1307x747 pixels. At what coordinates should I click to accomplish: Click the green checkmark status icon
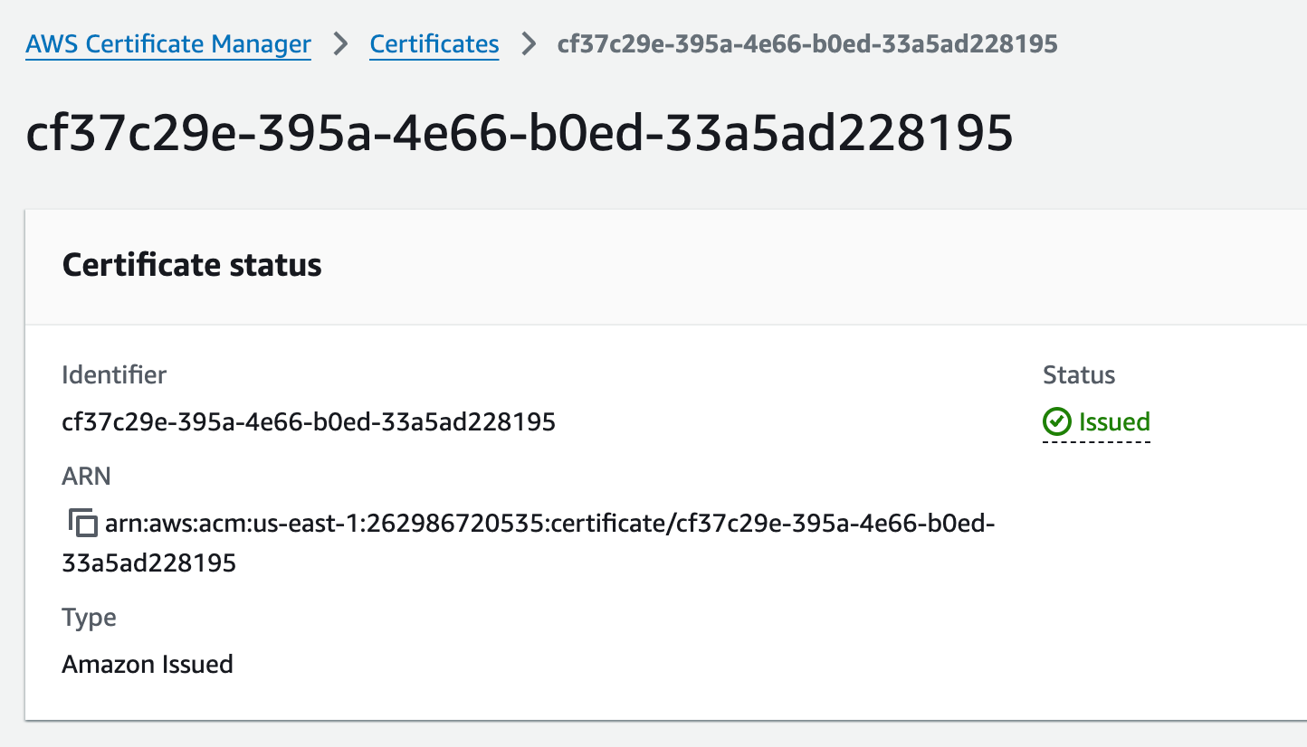point(1056,421)
